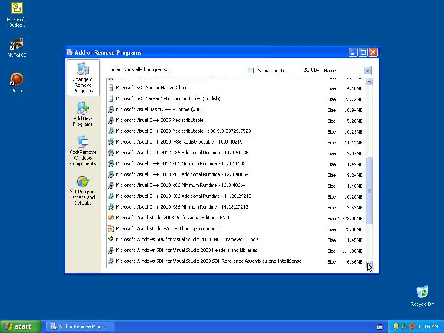Screen dimensions: 444x333
Task: Select Microsoft Visual Studio Web Authoring Component row
Action: tap(236, 229)
